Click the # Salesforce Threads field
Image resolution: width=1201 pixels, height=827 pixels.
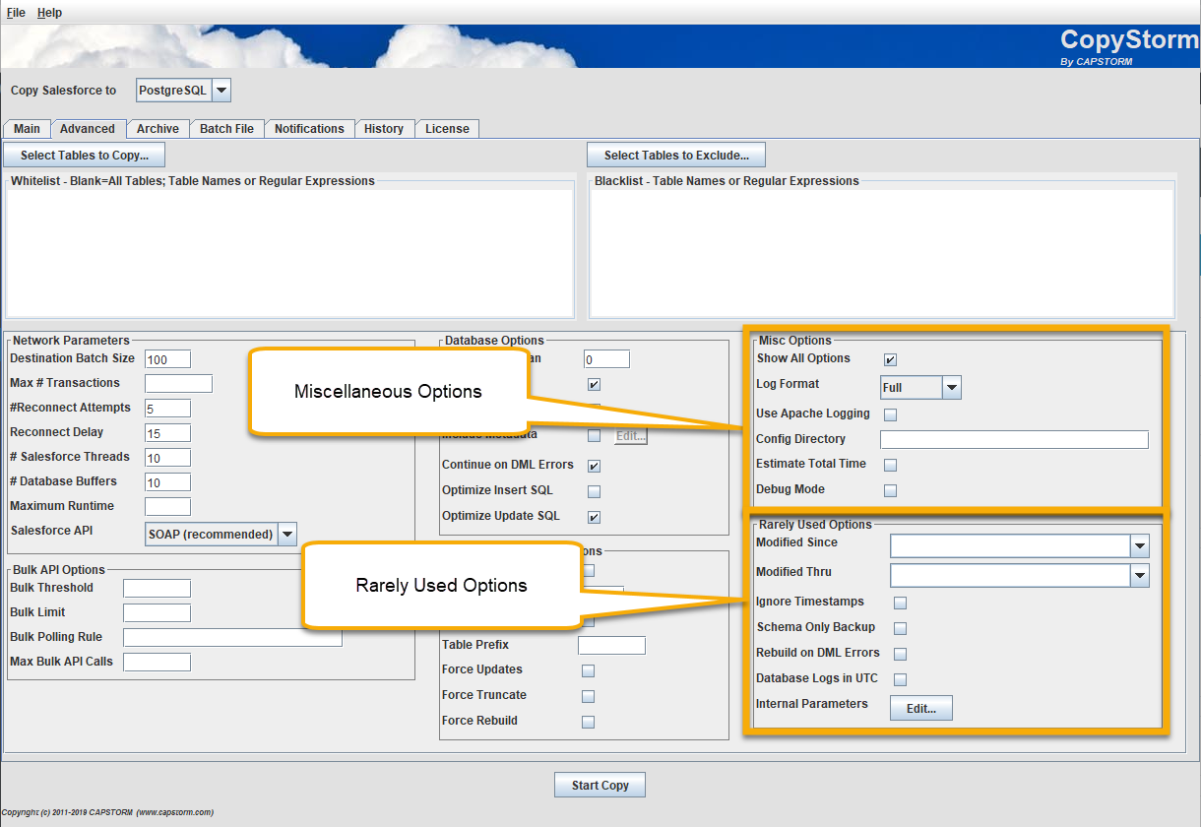tap(167, 458)
